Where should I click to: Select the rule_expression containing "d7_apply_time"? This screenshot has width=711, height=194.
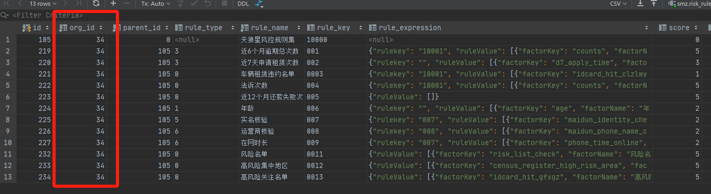(x=509, y=62)
